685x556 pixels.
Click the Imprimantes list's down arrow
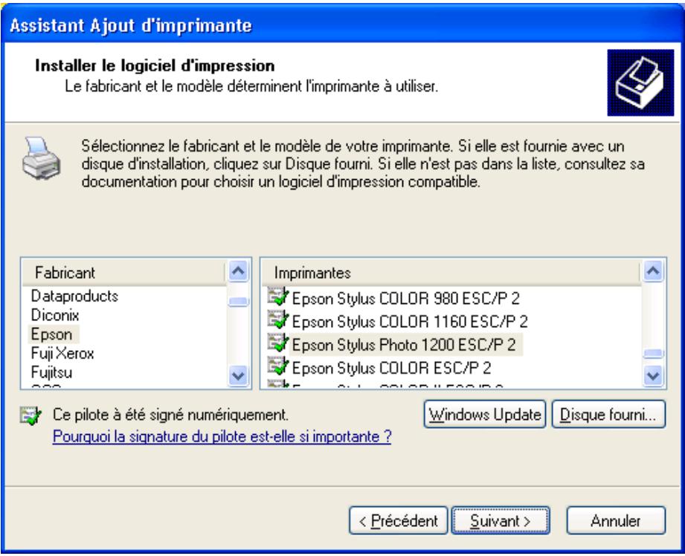653,375
